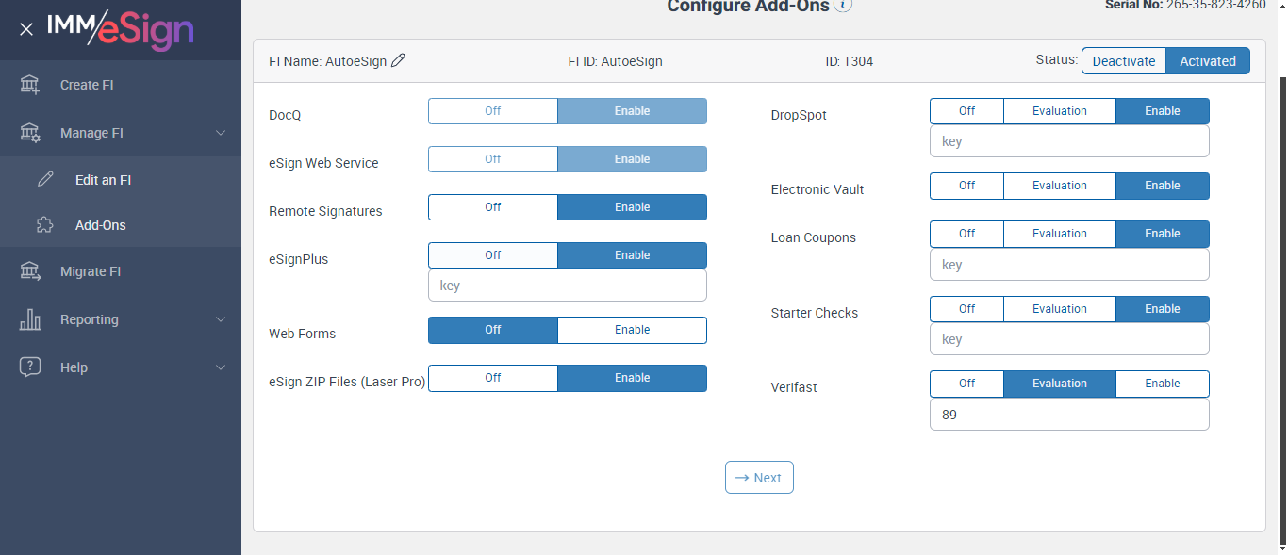Collapse the Manage FI submenu chevron

click(x=221, y=133)
